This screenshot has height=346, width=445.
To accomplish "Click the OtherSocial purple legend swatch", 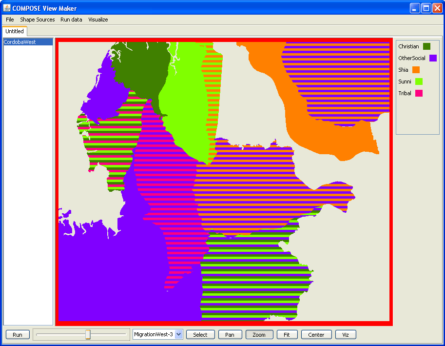I will pos(433,58).
